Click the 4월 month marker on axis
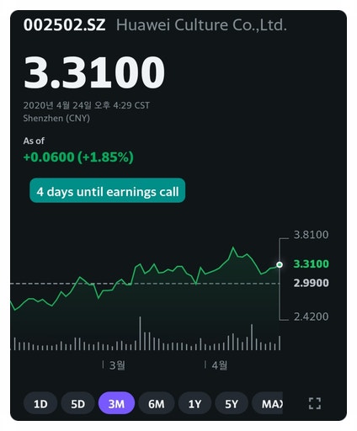The width and height of the screenshot is (357, 431). [x=220, y=365]
